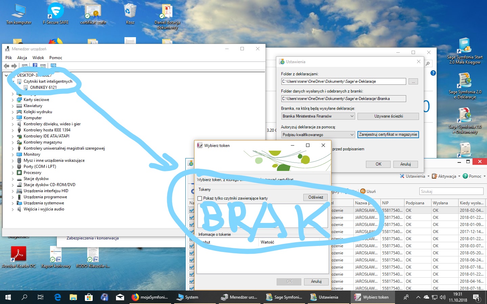The width and height of the screenshot is (487, 304).
Task: Click the Pomoc help icon in Sage toolbar
Action: pos(465,176)
